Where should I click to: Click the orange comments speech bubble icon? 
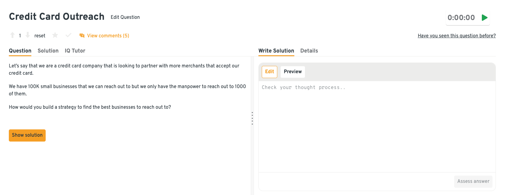82,36
